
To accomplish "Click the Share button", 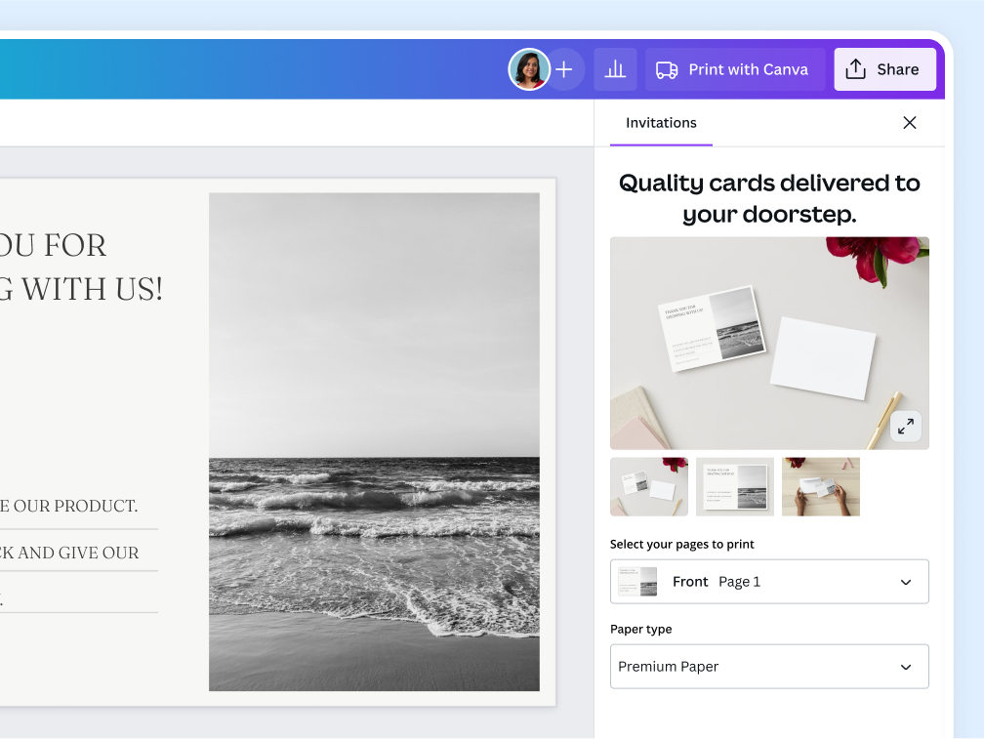I will tap(884, 69).
